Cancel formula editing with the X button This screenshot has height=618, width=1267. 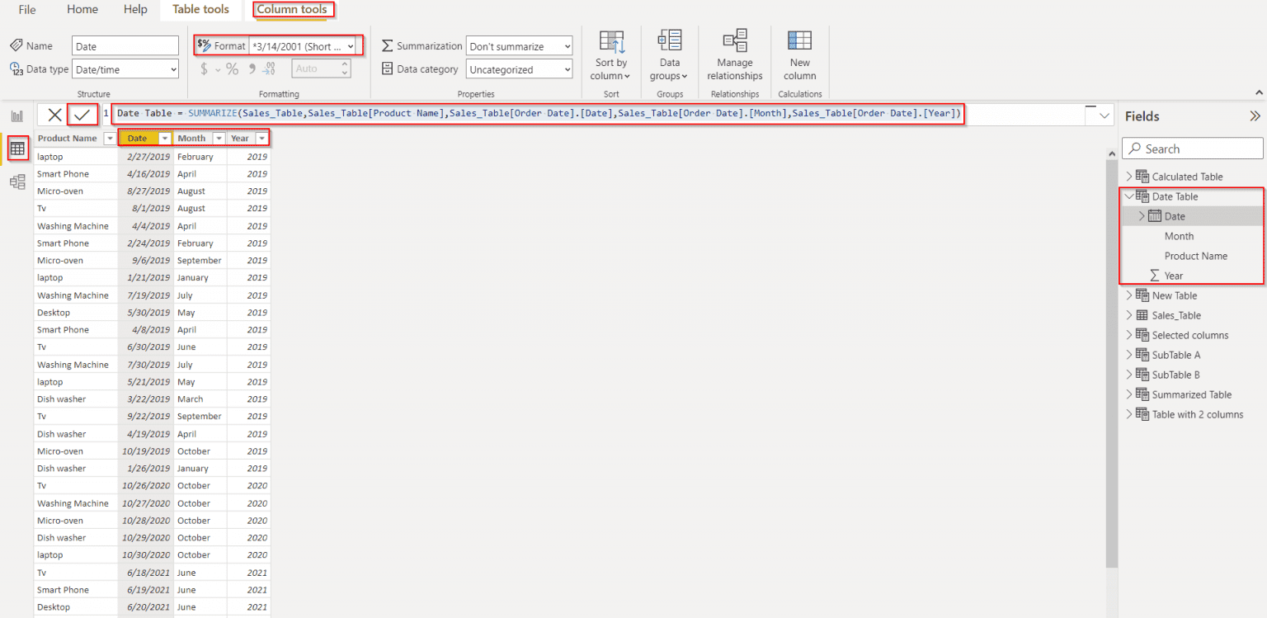point(54,114)
